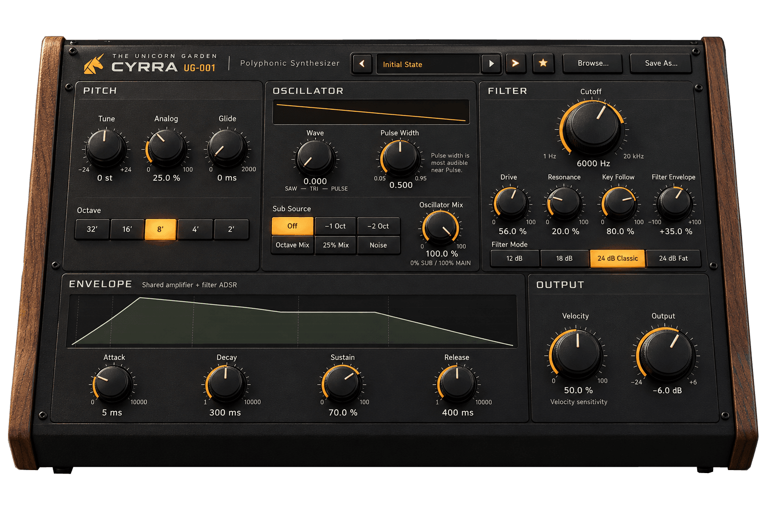The height and width of the screenshot is (511, 766).
Task: Click the Glide knob
Action: coord(227,148)
